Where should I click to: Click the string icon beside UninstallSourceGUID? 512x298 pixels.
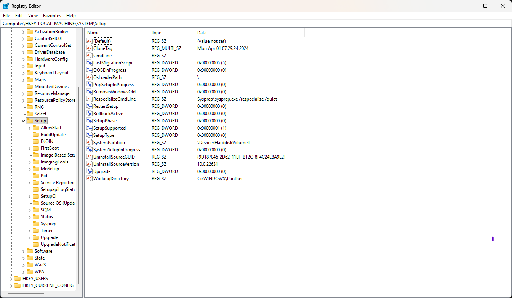pos(90,157)
